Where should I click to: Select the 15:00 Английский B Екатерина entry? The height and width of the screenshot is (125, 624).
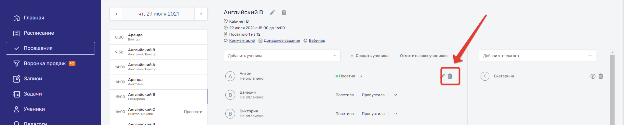pyautogui.click(x=159, y=97)
